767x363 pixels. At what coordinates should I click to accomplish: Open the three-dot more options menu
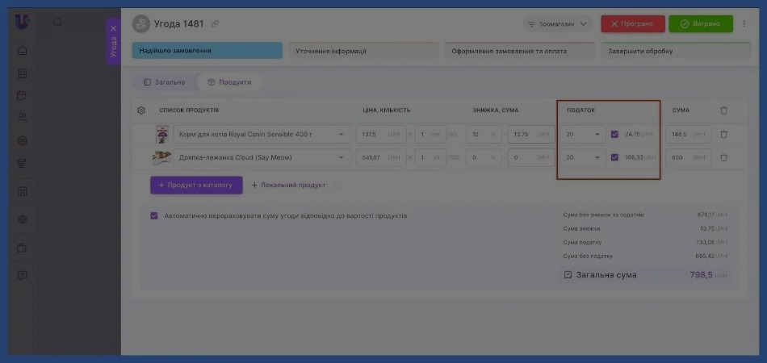point(744,24)
